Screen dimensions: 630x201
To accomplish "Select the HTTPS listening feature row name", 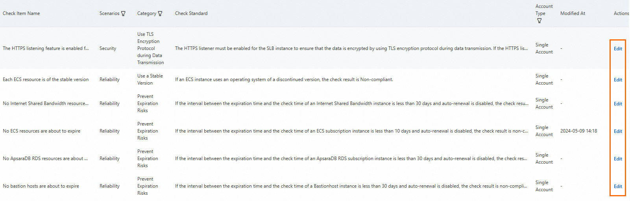I will 46,48.
